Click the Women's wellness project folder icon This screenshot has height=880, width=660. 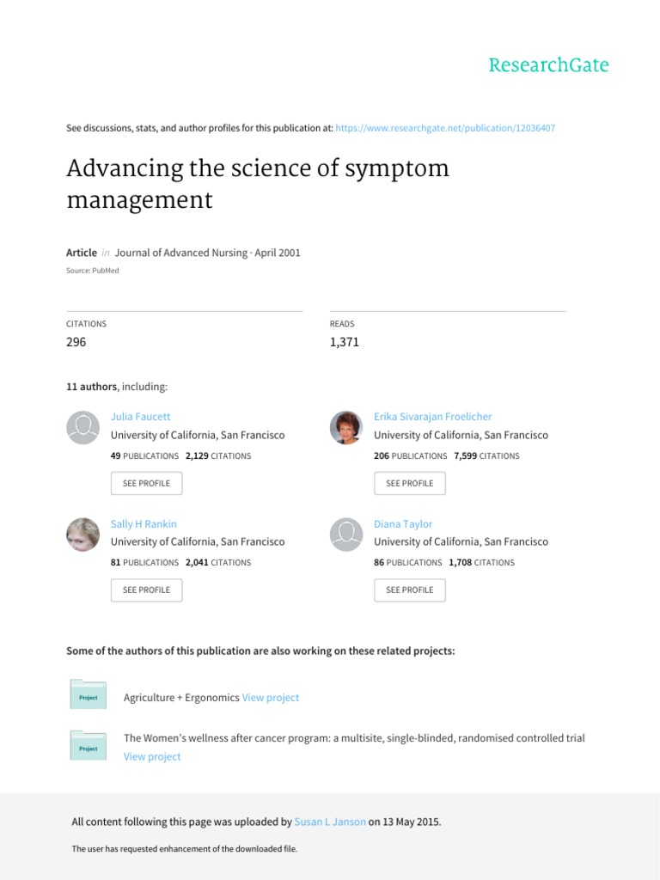pyautogui.click(x=88, y=745)
